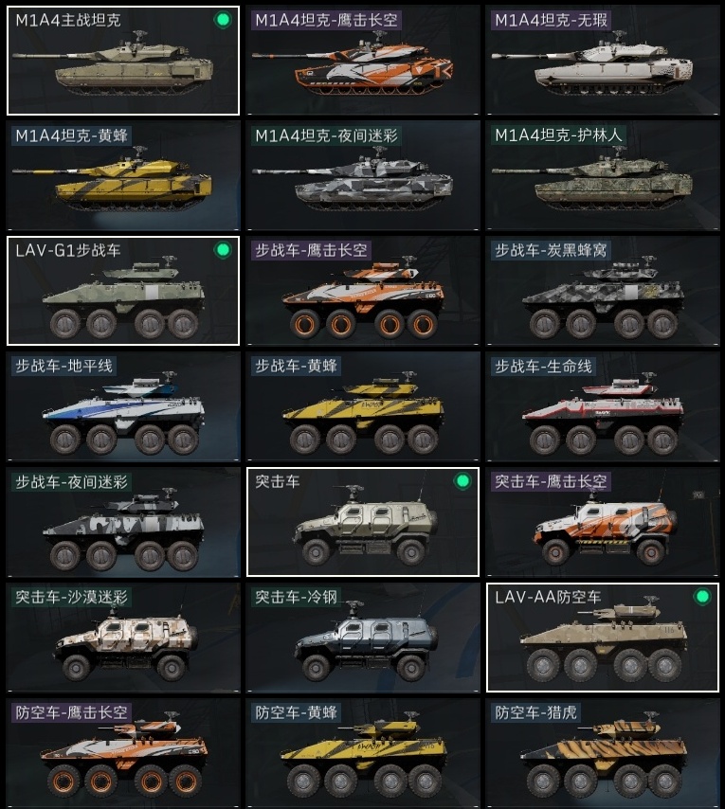Image resolution: width=725 pixels, height=809 pixels.
Task: Click the green equipped dot on 突击车
Action: pos(462,481)
